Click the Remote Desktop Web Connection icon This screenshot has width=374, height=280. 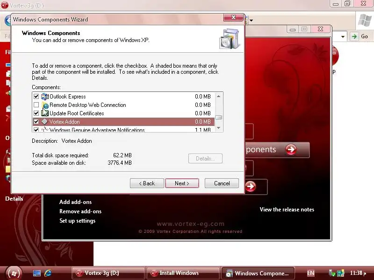(44, 105)
